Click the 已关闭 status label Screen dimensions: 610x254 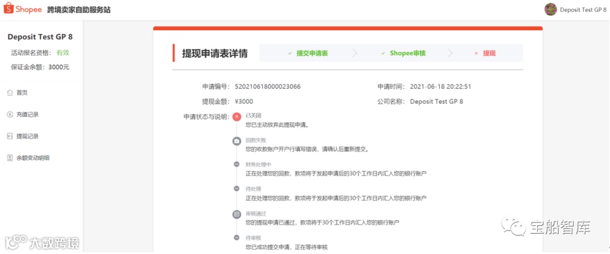click(x=254, y=116)
